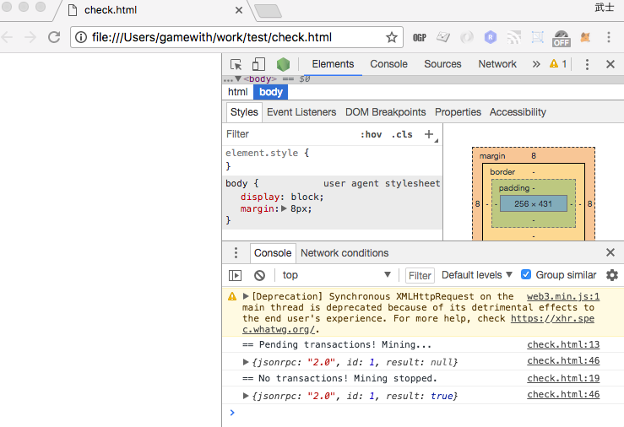The width and height of the screenshot is (624, 427).
Task: Click the New Style Rule plus icon
Action: pyautogui.click(x=429, y=134)
